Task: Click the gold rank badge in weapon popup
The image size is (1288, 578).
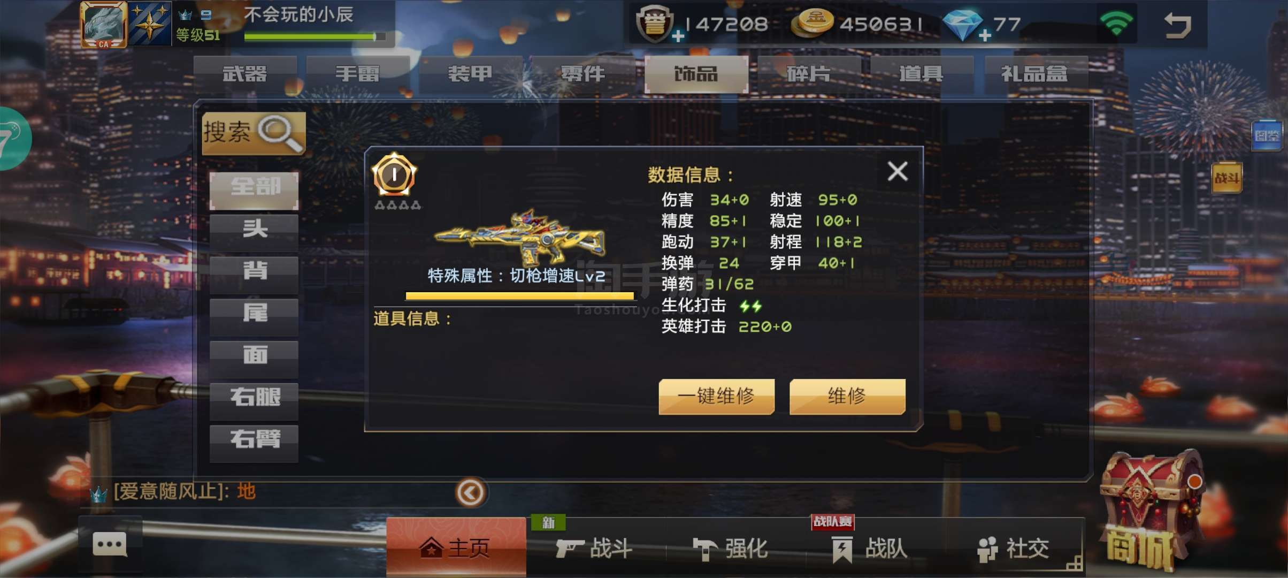Action: click(395, 175)
